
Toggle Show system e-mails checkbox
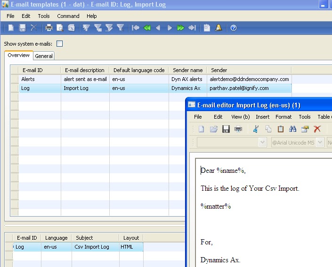point(59,44)
